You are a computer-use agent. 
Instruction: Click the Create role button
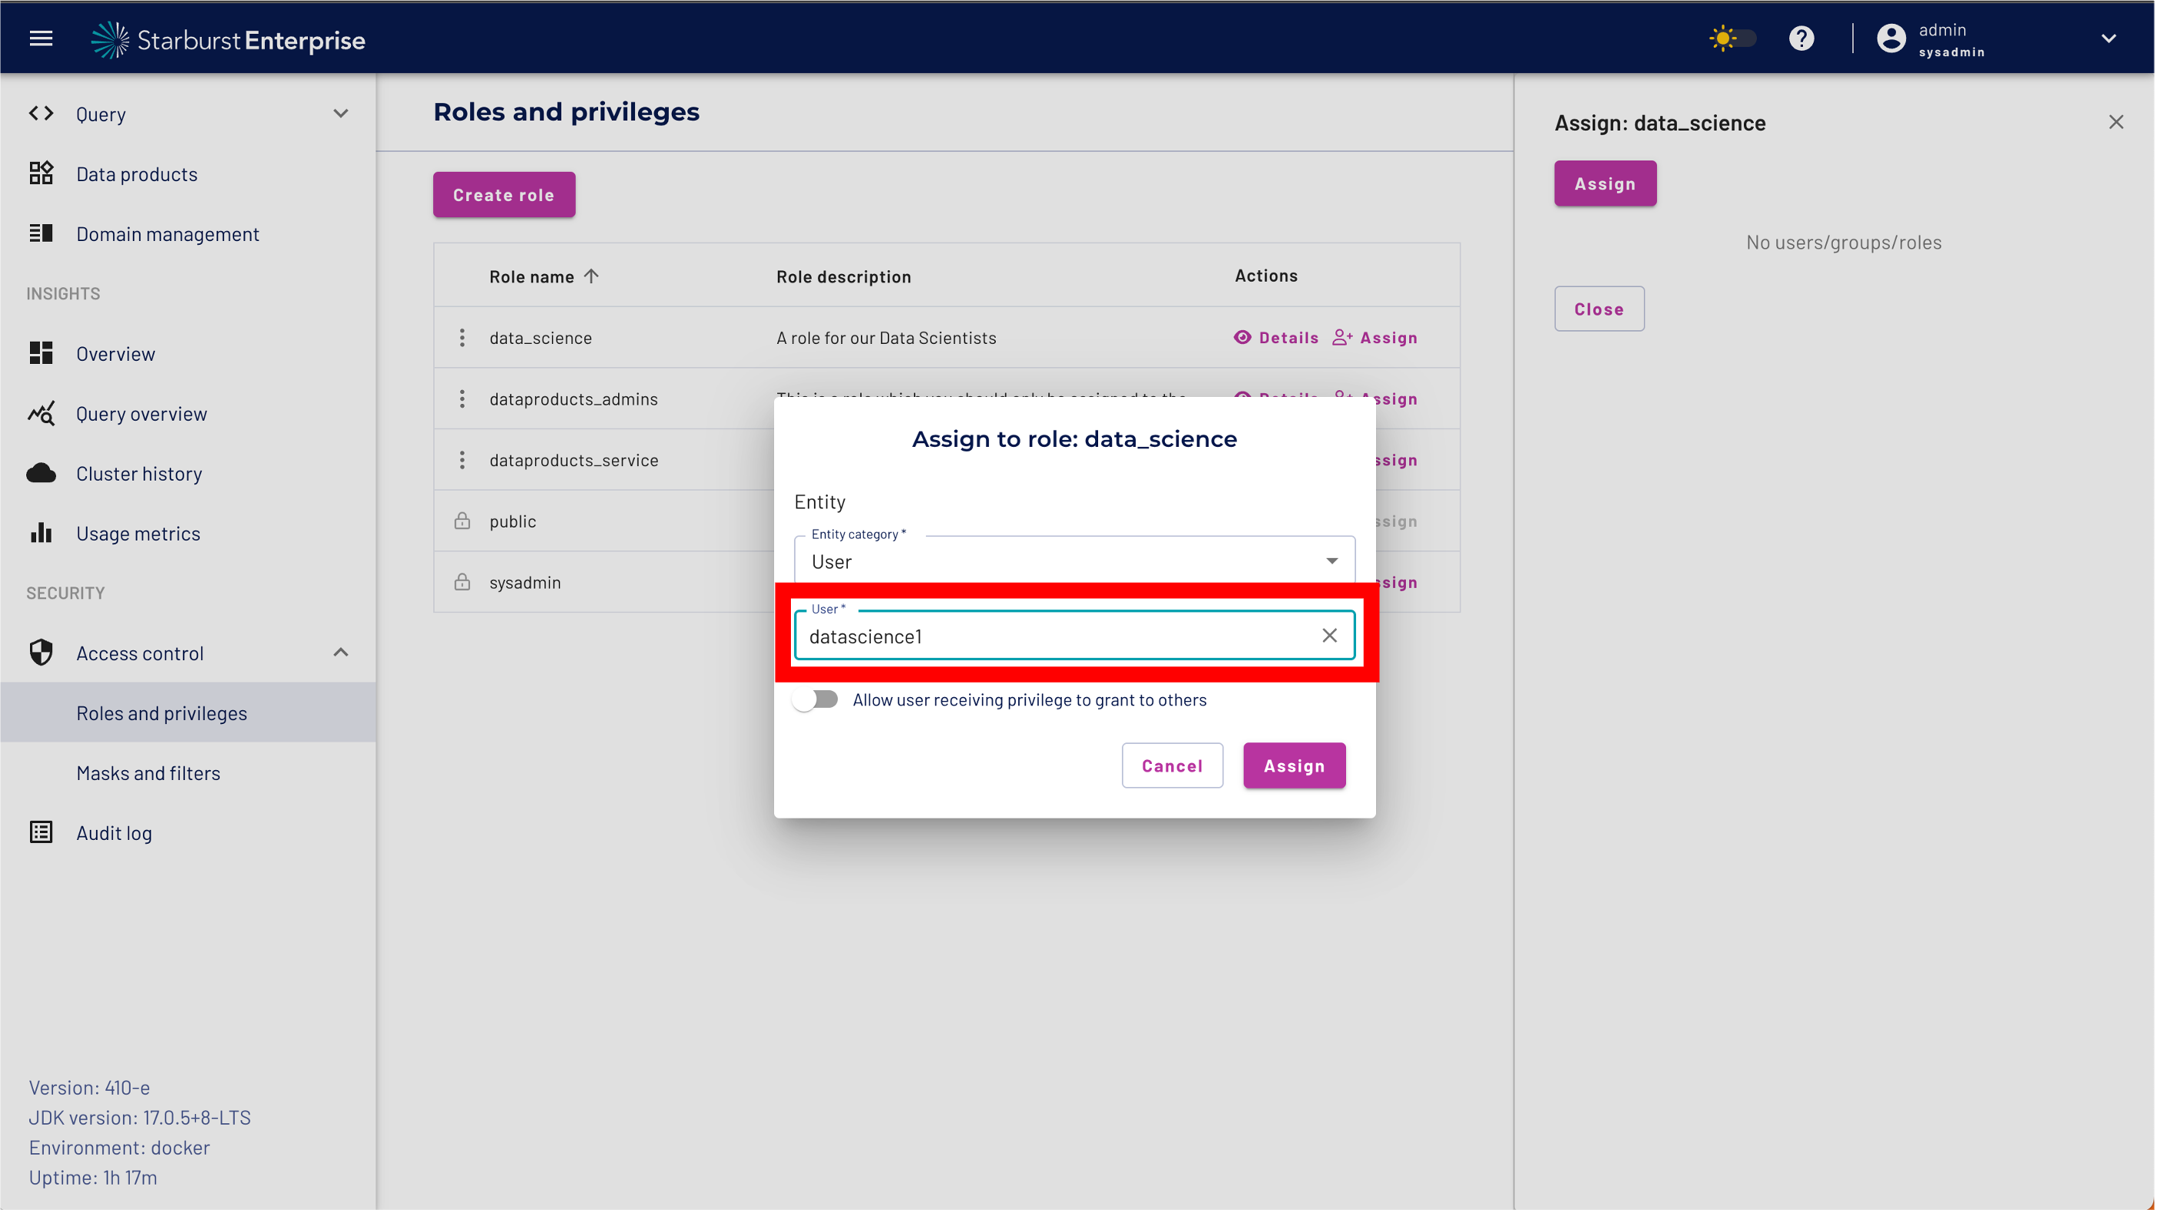point(503,194)
